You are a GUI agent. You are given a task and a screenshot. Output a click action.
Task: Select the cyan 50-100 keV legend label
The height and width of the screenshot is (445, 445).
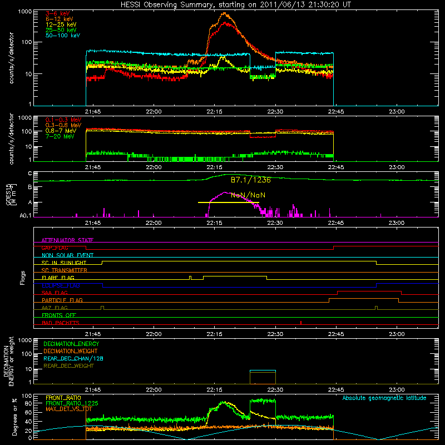click(63, 36)
